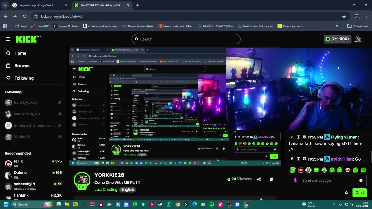Go to Browse in Kick sidebar
372x209 pixels.
click(18, 66)
